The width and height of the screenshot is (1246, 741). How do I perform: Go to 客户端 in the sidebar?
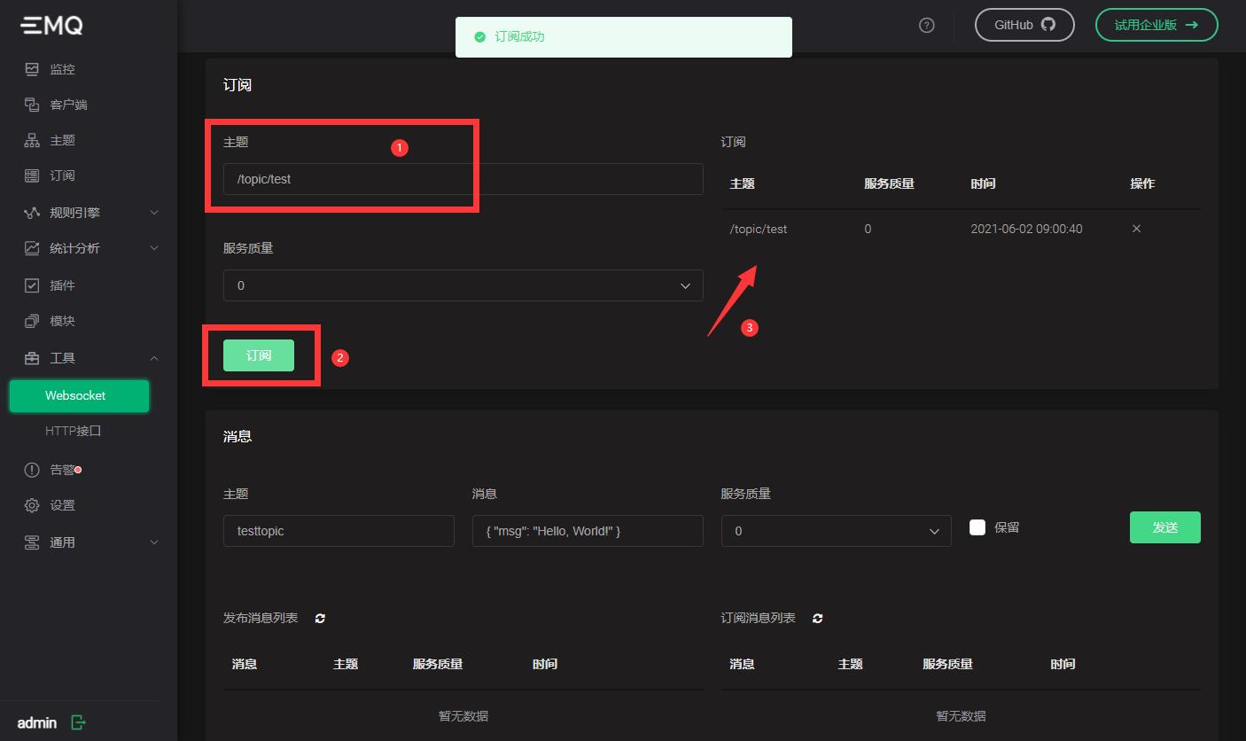(68, 105)
